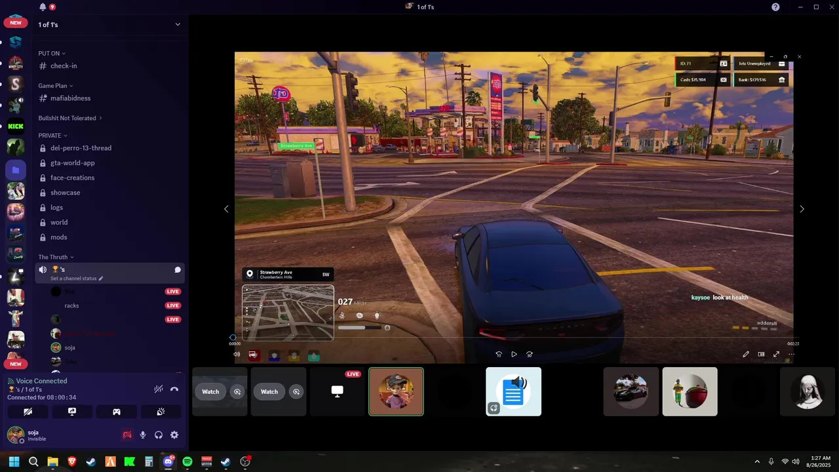Deafen with the headphones icon
Screen dimensions: 839x472
tap(159, 435)
